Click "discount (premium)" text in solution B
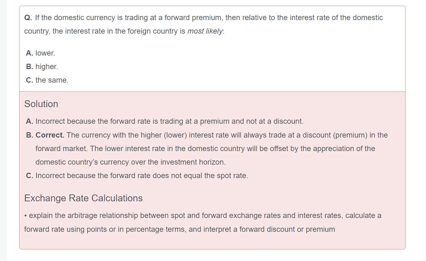426x261 pixels. coord(340,135)
